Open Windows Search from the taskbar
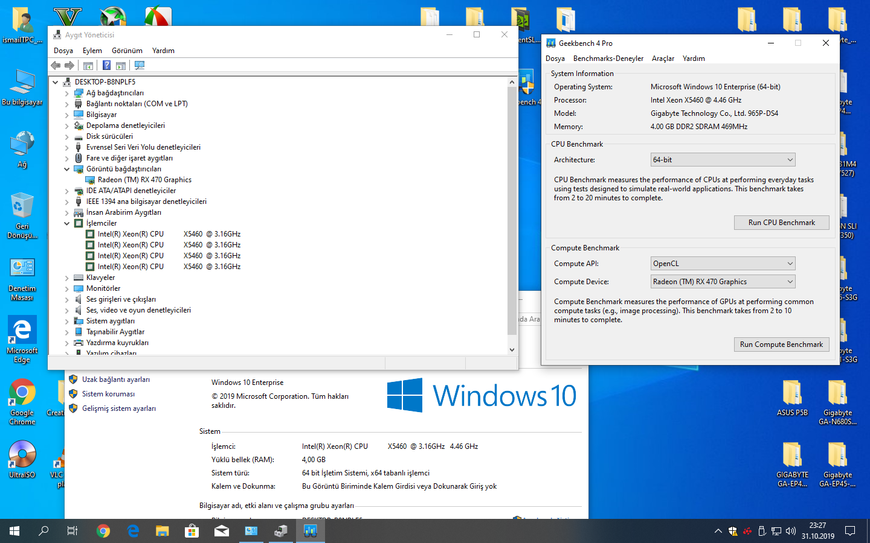Image resolution: width=870 pixels, height=543 pixels. (43, 531)
